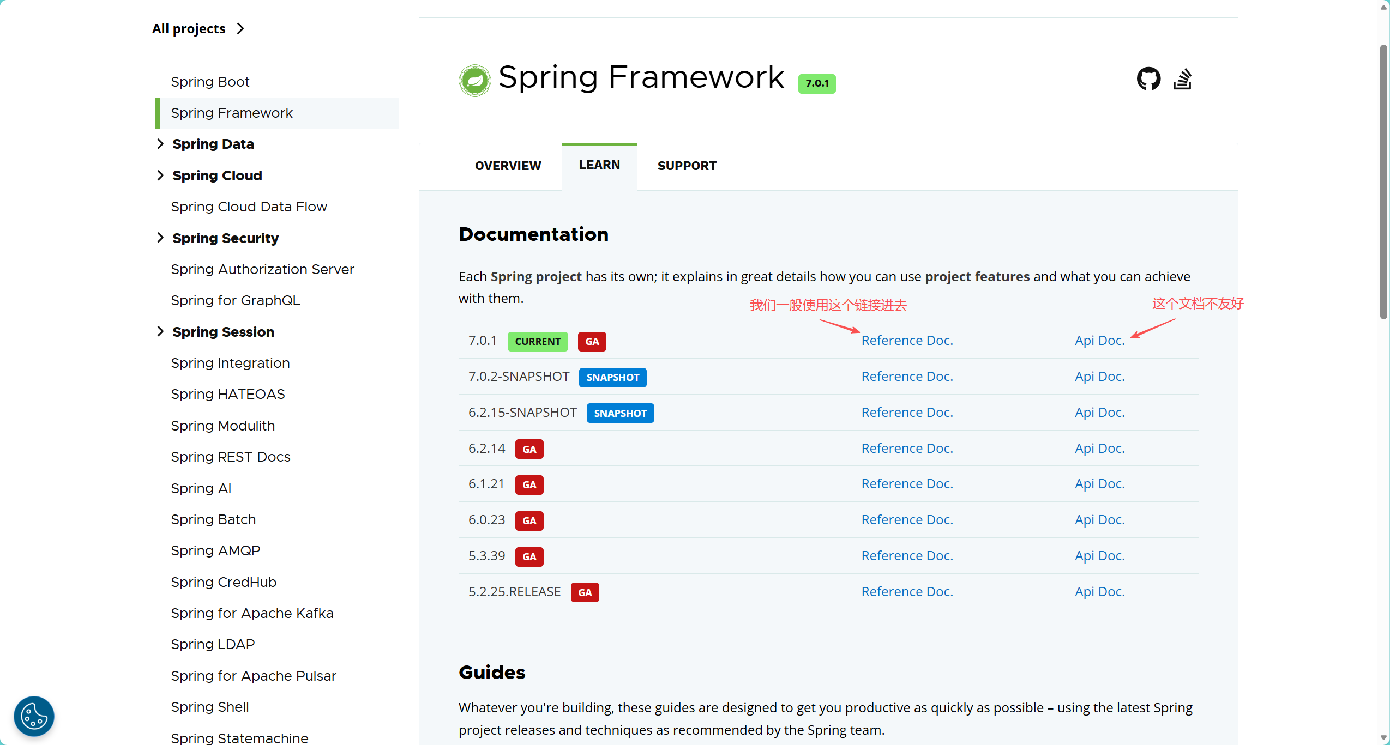Open Api Doc. for version 6.2.14
The height and width of the screenshot is (745, 1390).
tap(1099, 449)
